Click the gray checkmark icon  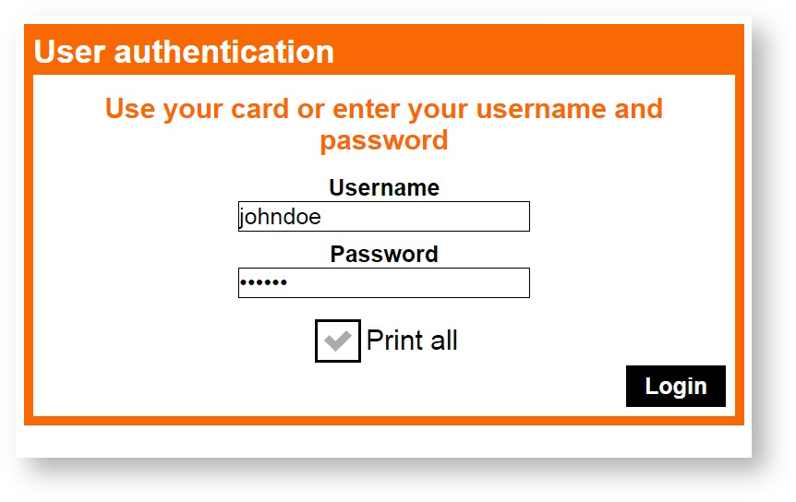[337, 341]
